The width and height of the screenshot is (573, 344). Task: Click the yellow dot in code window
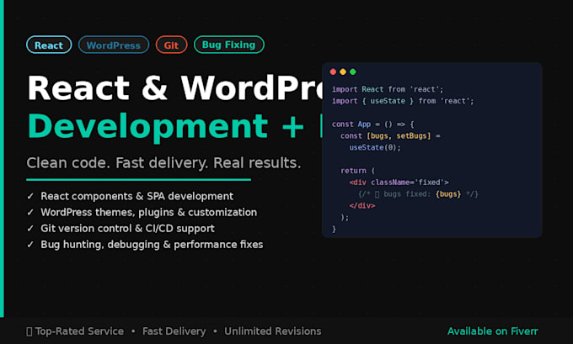pyautogui.click(x=343, y=71)
